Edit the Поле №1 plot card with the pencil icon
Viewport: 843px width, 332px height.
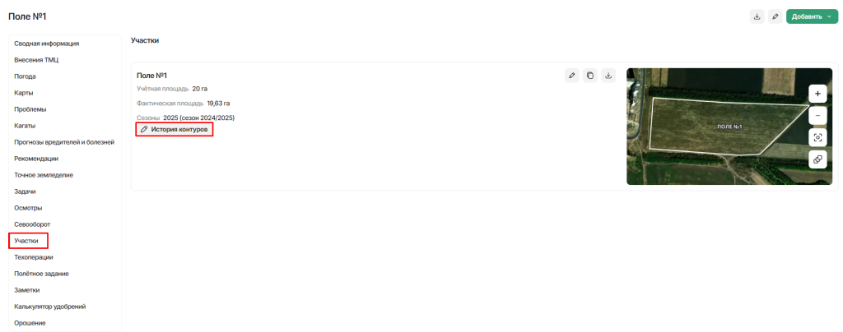572,76
